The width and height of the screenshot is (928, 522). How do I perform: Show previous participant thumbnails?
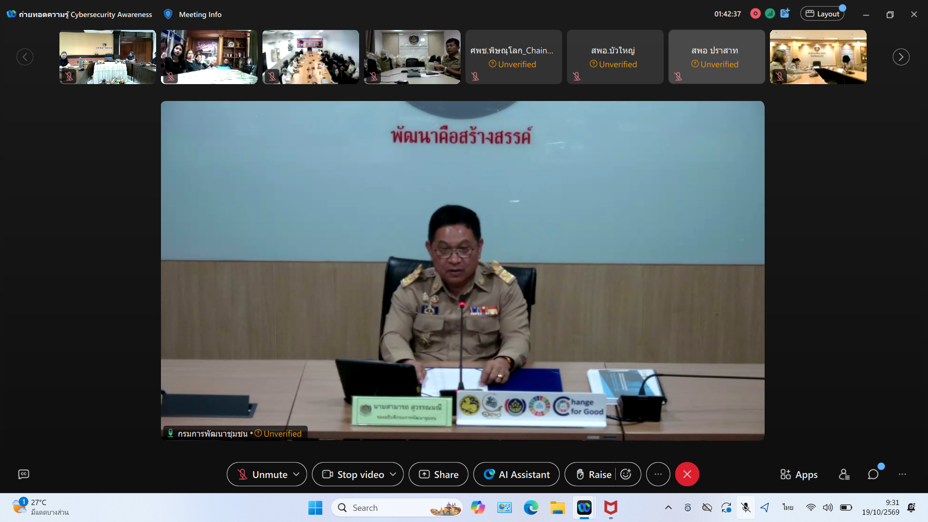pyautogui.click(x=25, y=57)
